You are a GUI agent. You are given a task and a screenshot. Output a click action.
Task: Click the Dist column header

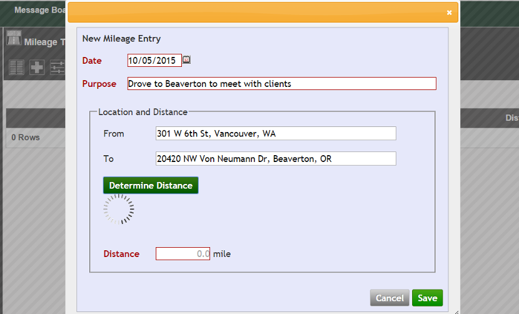tap(511, 118)
